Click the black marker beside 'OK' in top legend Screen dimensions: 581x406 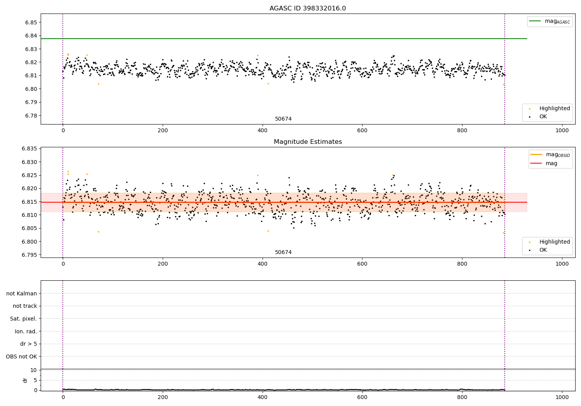click(x=530, y=117)
